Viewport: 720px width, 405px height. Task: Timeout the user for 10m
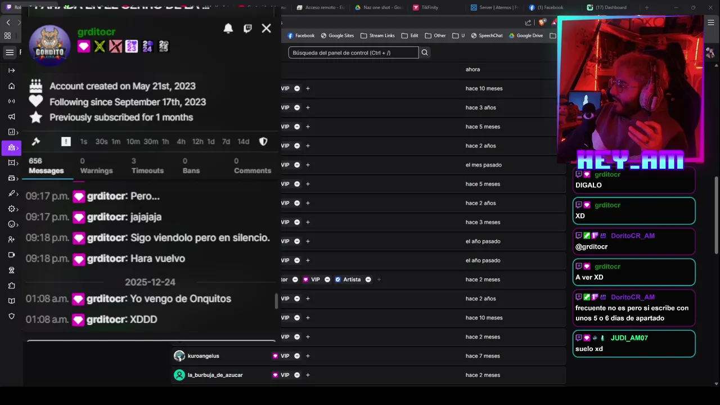(133, 141)
